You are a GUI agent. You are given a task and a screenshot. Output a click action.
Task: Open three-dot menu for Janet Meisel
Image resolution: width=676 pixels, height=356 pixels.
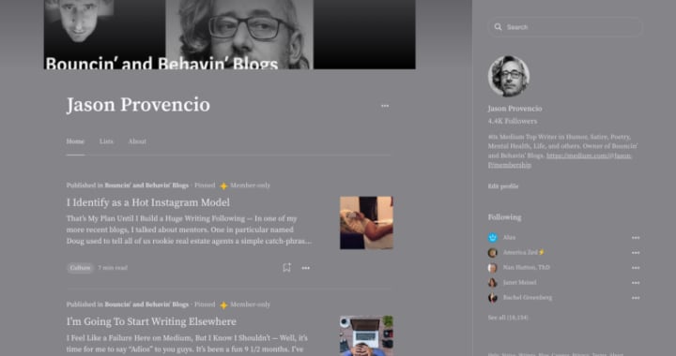(636, 283)
